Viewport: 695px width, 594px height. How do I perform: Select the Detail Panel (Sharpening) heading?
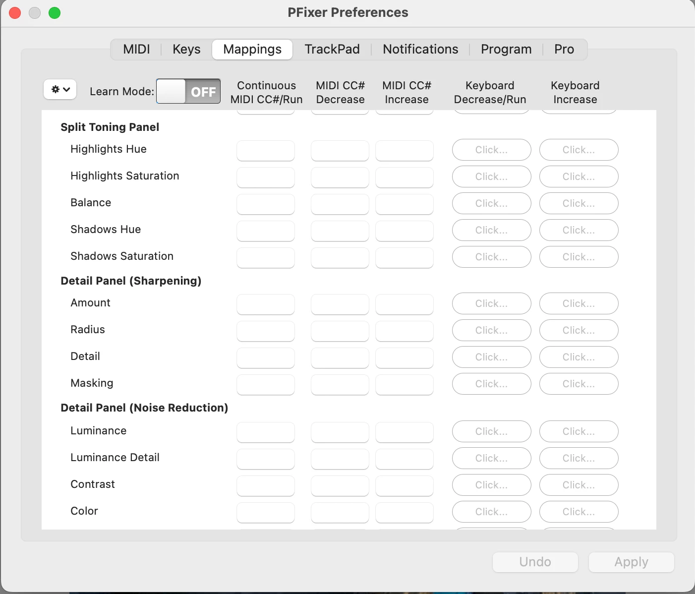coord(131,281)
